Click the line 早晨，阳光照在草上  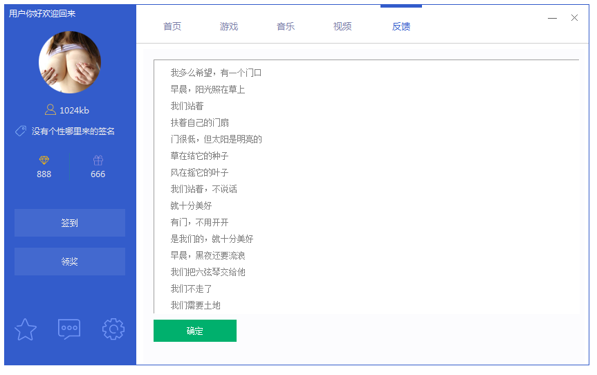(208, 89)
